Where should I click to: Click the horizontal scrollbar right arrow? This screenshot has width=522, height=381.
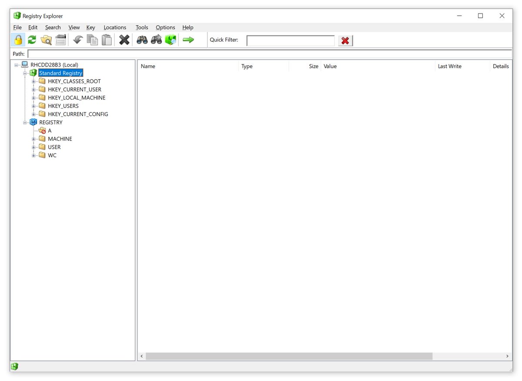507,356
